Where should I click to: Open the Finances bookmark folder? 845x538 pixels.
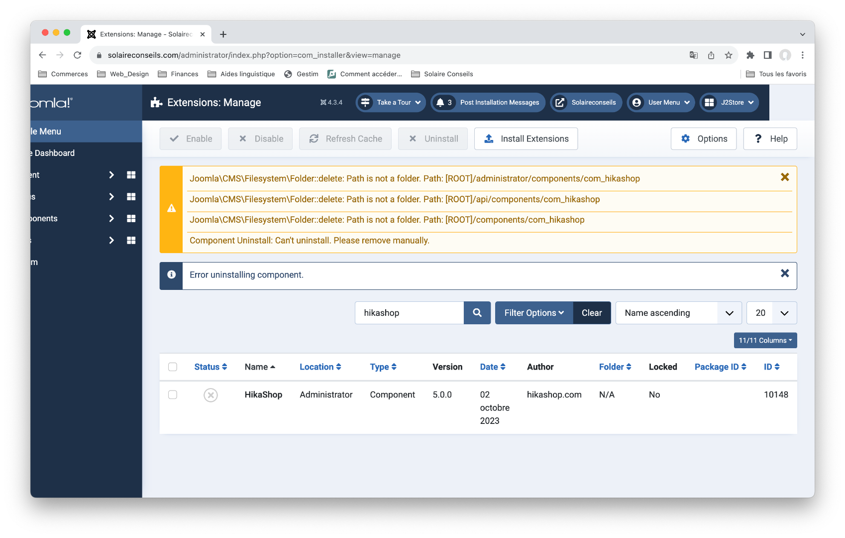[x=178, y=74]
